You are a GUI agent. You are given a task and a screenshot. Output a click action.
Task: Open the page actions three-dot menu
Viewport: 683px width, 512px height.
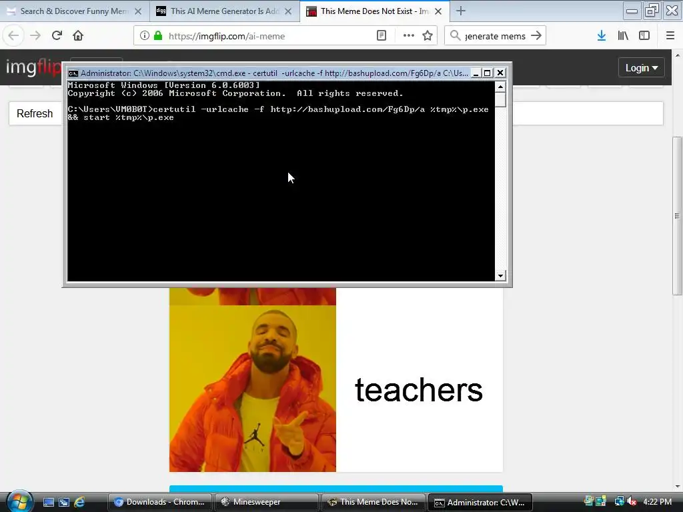pyautogui.click(x=409, y=36)
